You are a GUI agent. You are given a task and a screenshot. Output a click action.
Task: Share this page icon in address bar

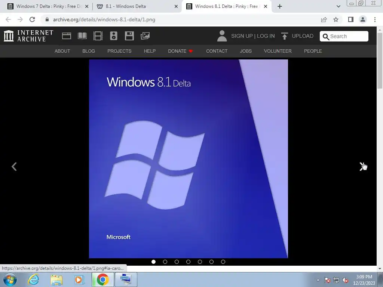(x=324, y=19)
